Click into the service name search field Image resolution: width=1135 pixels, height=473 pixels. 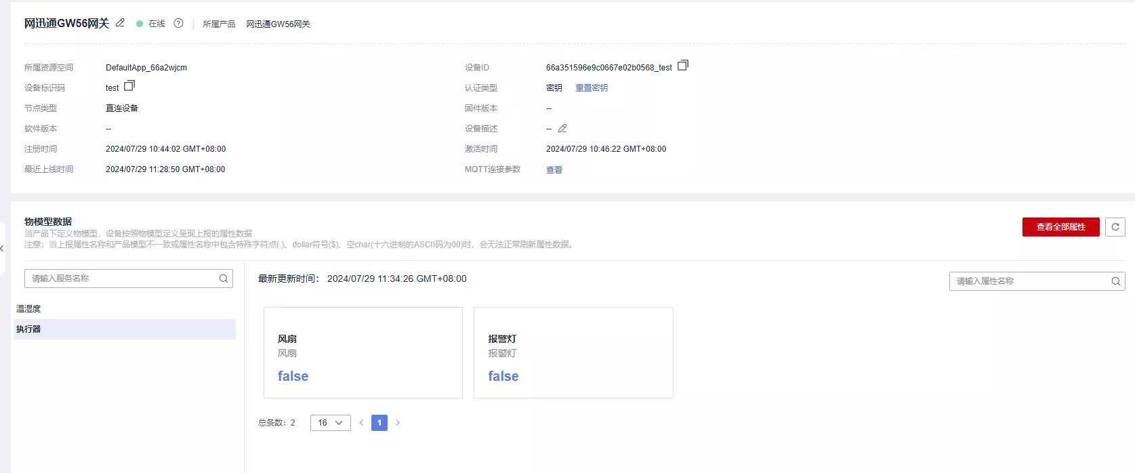(x=122, y=279)
